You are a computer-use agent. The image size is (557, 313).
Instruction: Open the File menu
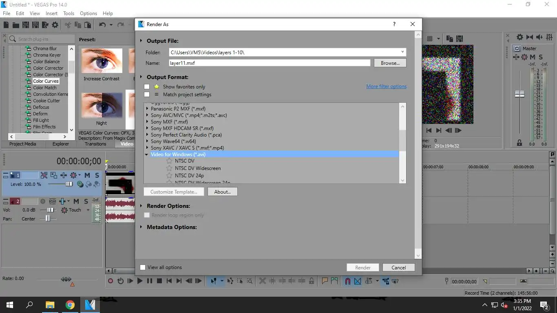click(7, 13)
